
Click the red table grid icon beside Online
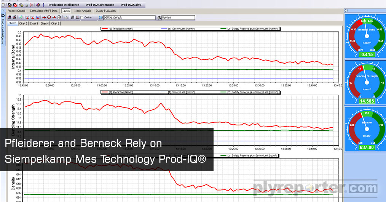[x=77, y=18]
